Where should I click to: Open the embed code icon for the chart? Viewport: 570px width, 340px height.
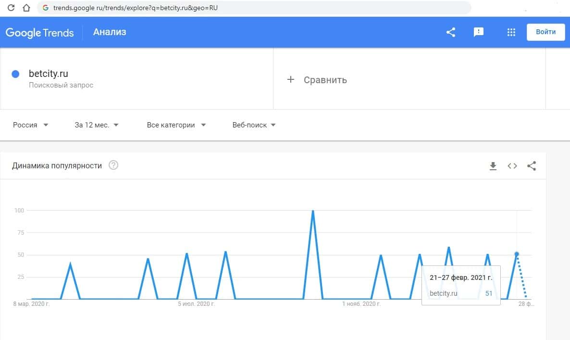[x=512, y=166]
